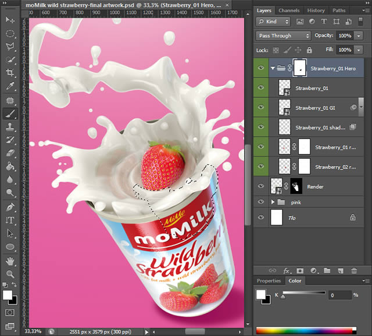Open the Pass Through blend mode dropdown

point(283,36)
